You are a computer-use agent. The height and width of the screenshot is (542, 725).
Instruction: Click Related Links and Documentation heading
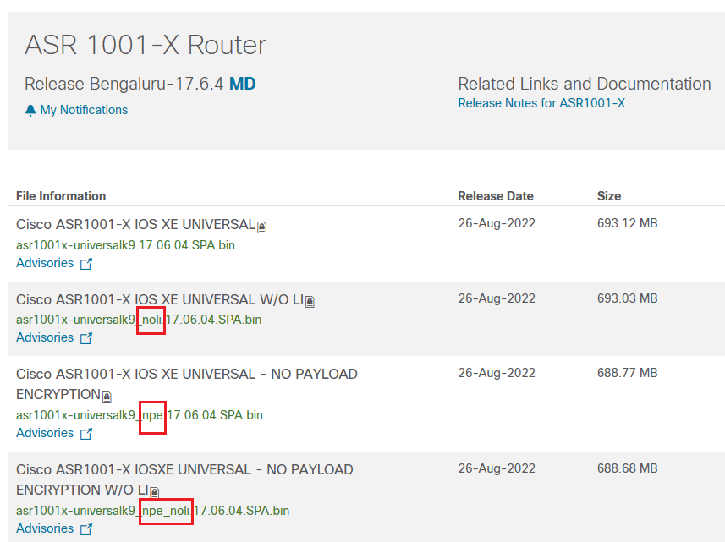tap(585, 84)
